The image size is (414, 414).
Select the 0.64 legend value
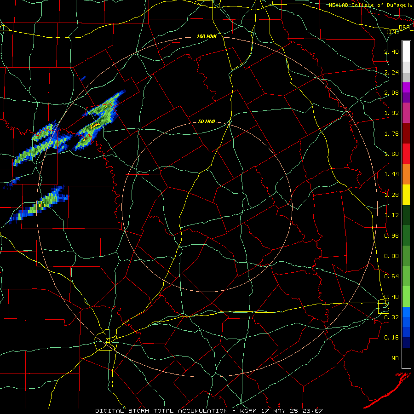click(391, 276)
